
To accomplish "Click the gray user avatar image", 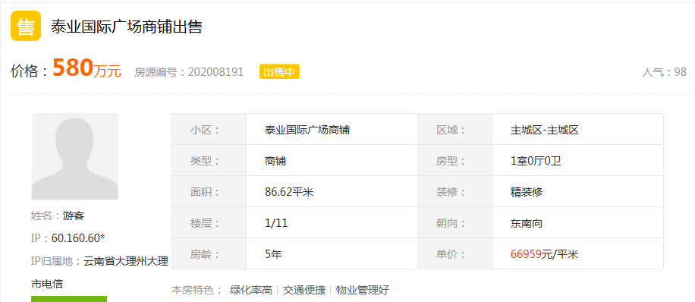I will 75,156.
